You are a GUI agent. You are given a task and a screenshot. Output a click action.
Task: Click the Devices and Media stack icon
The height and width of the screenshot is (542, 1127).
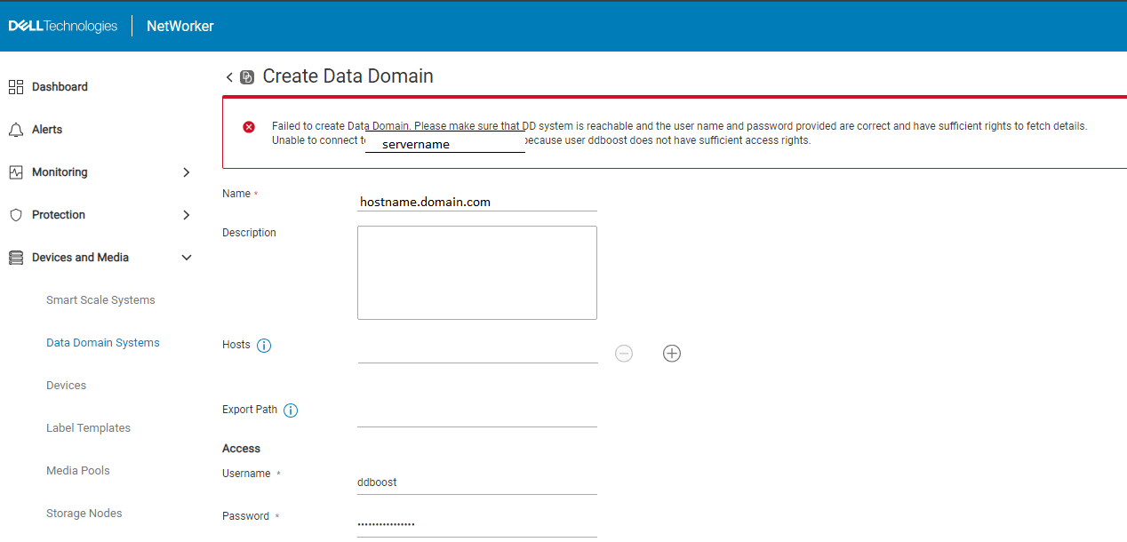tap(15, 257)
